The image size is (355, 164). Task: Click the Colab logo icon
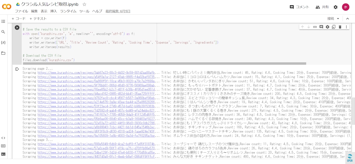[7, 7]
